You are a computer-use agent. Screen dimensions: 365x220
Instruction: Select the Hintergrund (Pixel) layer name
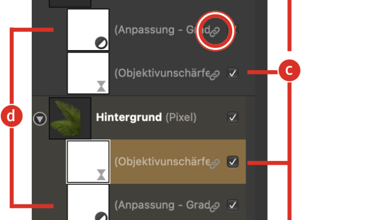(x=145, y=117)
